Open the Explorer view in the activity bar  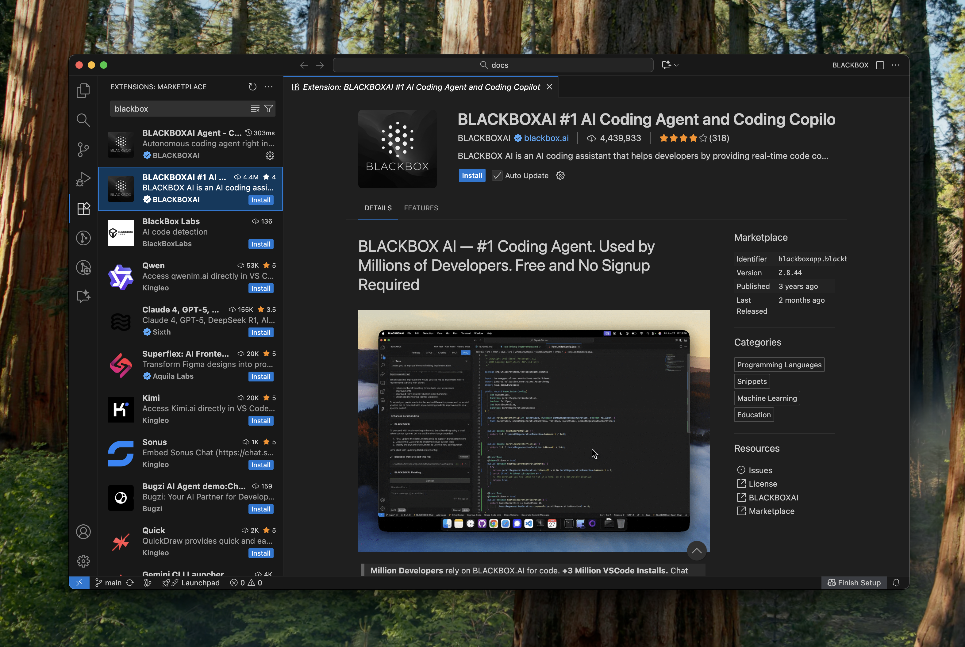point(83,90)
